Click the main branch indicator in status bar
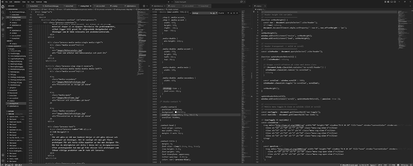 coord(9,165)
